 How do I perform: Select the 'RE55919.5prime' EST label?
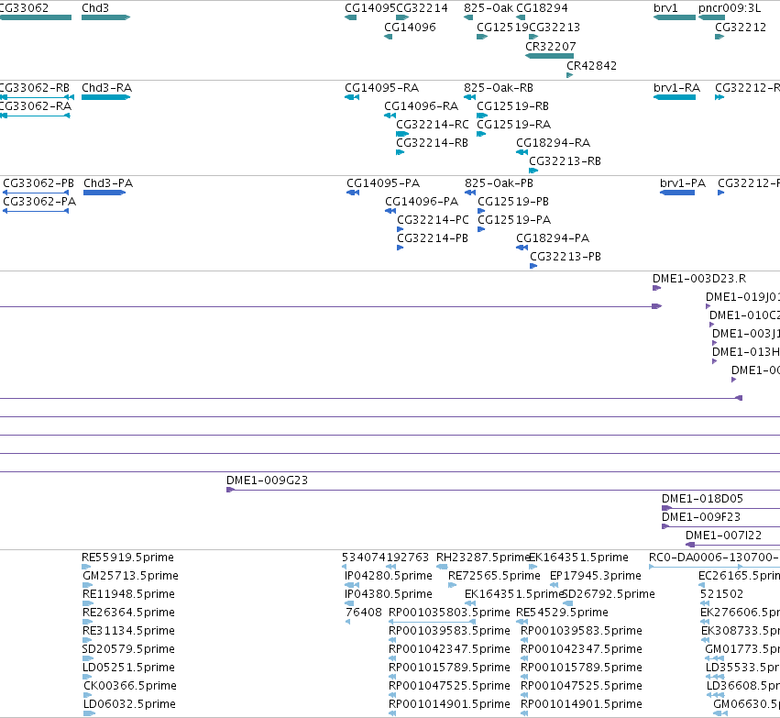click(x=127, y=558)
